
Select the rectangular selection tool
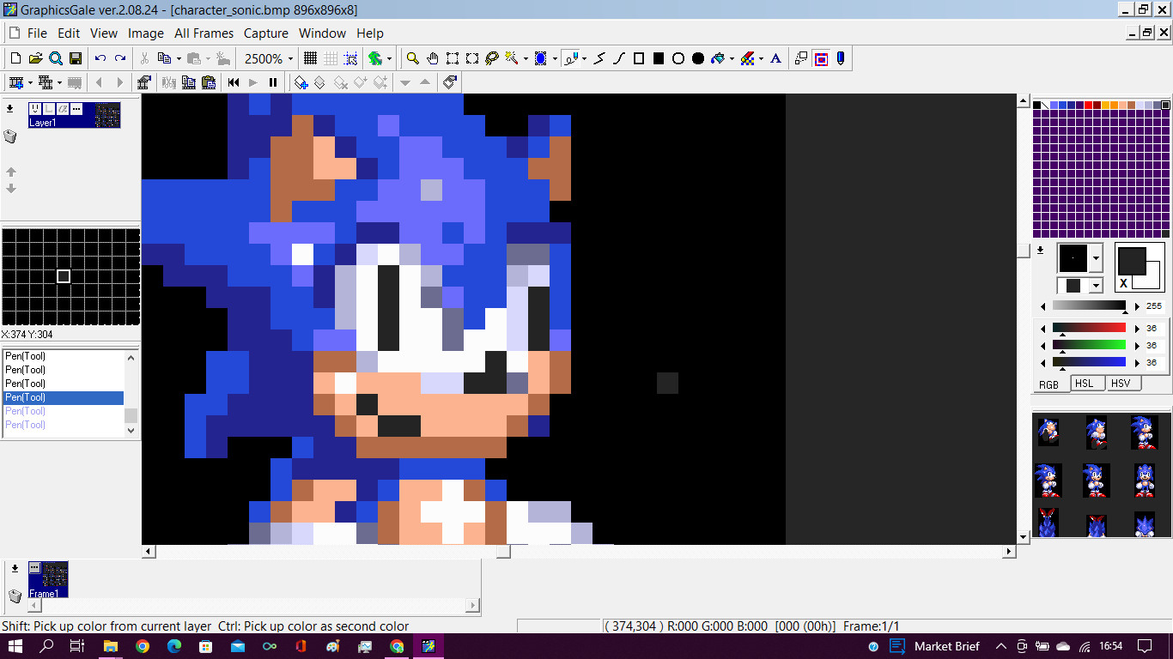click(452, 58)
